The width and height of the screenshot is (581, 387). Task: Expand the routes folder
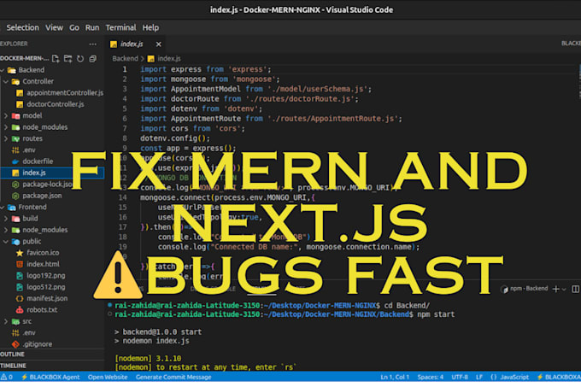coord(6,139)
